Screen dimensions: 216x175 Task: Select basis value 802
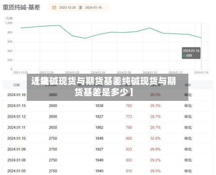click(x=129, y=160)
